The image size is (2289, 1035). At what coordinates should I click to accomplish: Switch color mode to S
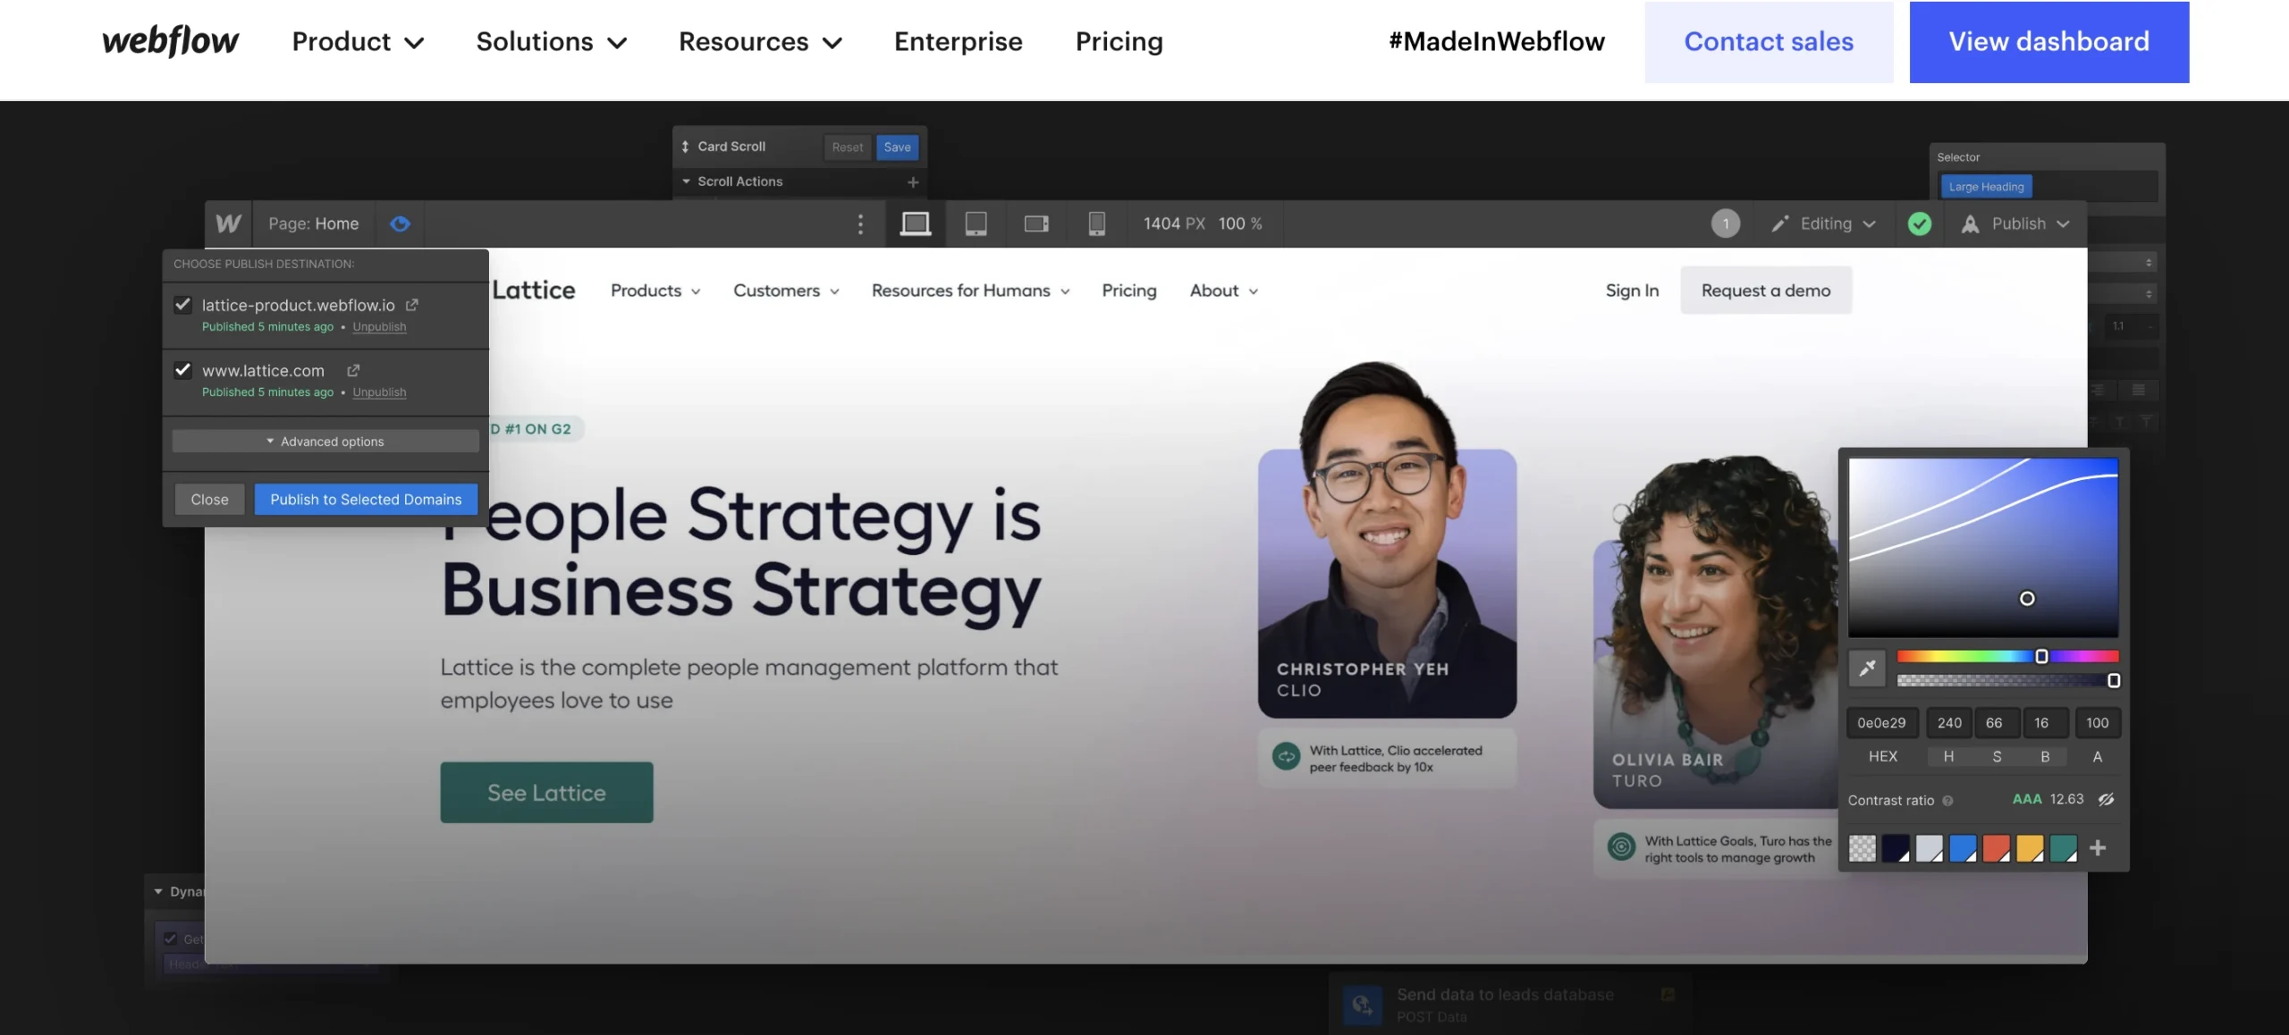(x=1997, y=756)
